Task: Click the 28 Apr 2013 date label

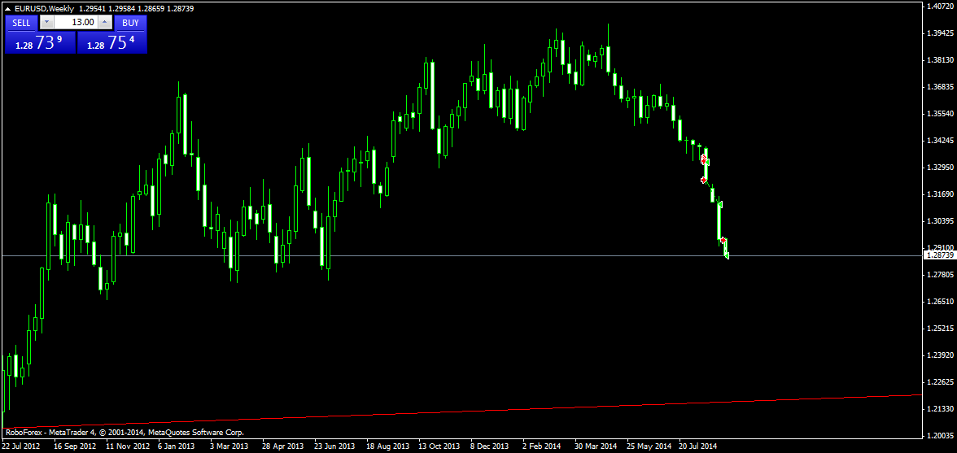Action: pos(283,446)
